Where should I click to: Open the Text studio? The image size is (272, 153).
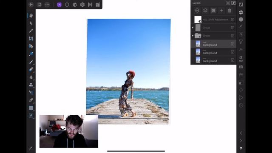[241, 59]
